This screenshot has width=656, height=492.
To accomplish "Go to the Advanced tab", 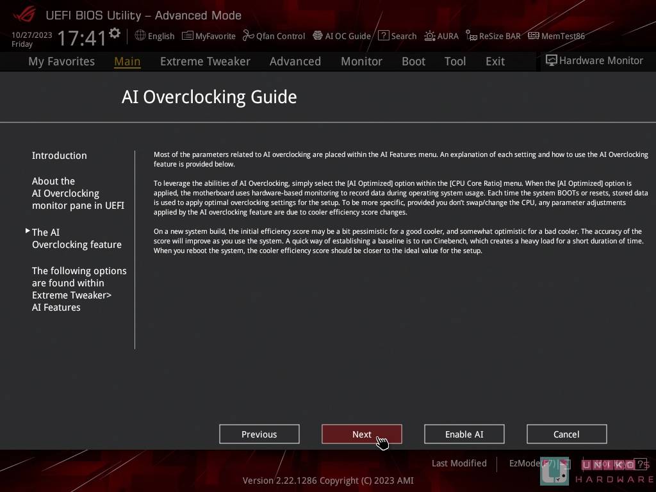I will [295, 61].
